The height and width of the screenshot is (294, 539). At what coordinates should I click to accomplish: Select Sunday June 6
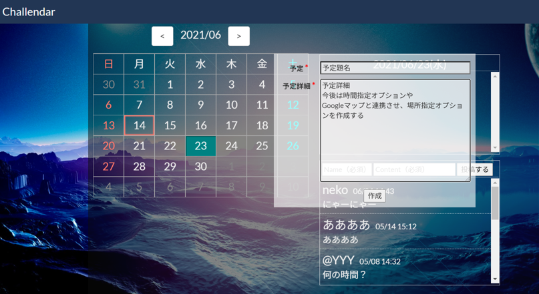coord(109,105)
